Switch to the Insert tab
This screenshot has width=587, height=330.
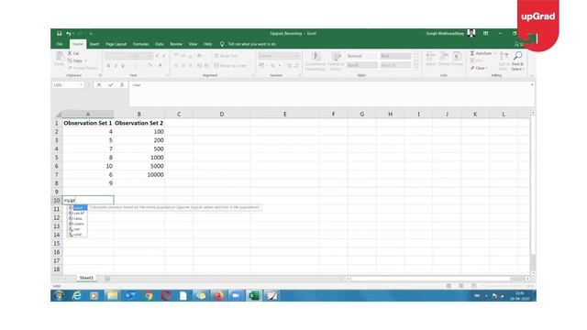click(x=94, y=44)
